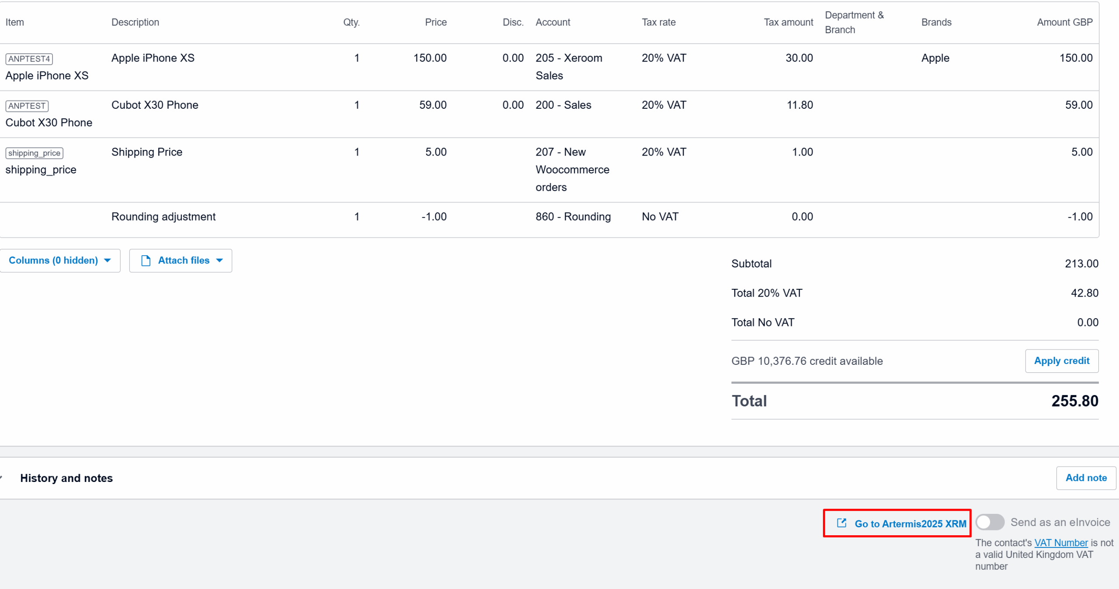Go to Artermis2025 XRM link
The width and height of the screenshot is (1119, 589).
(910, 524)
